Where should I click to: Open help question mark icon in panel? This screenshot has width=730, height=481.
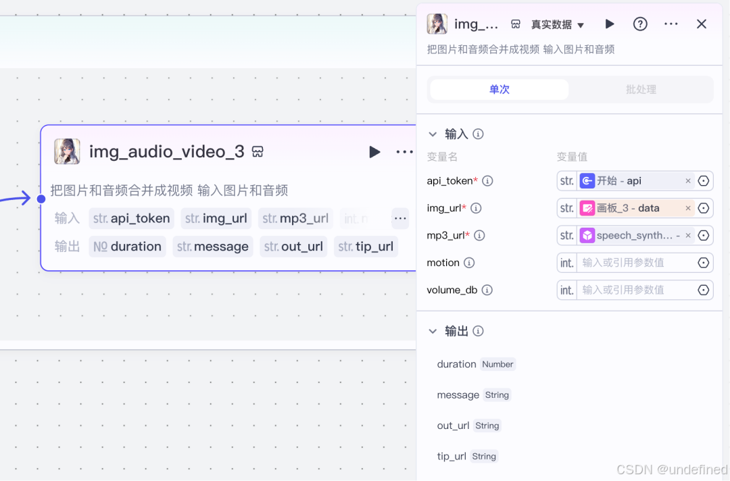click(640, 24)
